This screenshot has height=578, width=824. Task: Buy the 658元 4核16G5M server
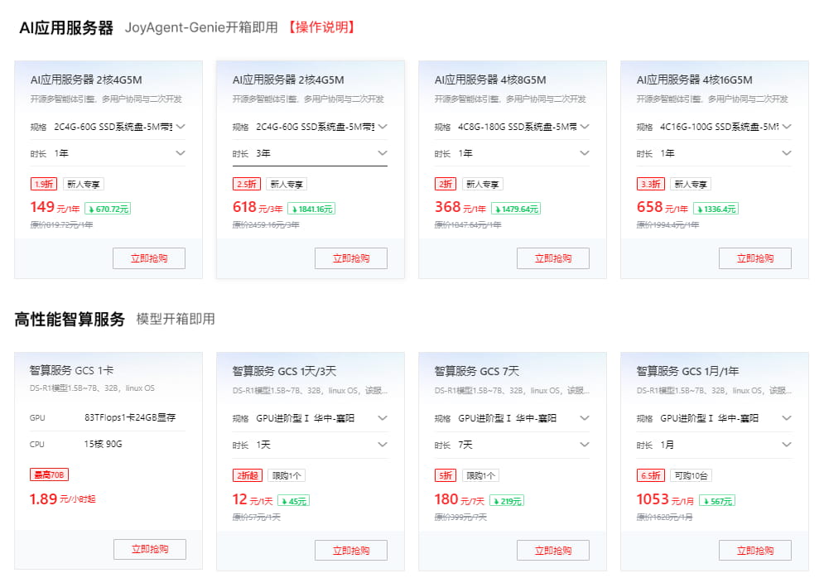[x=755, y=258]
